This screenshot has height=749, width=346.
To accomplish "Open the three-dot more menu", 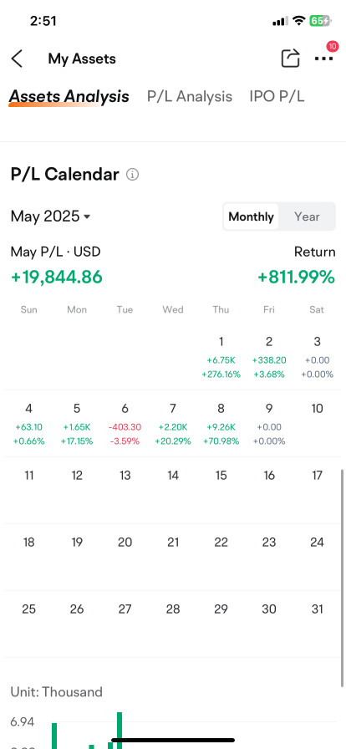I will [323, 59].
